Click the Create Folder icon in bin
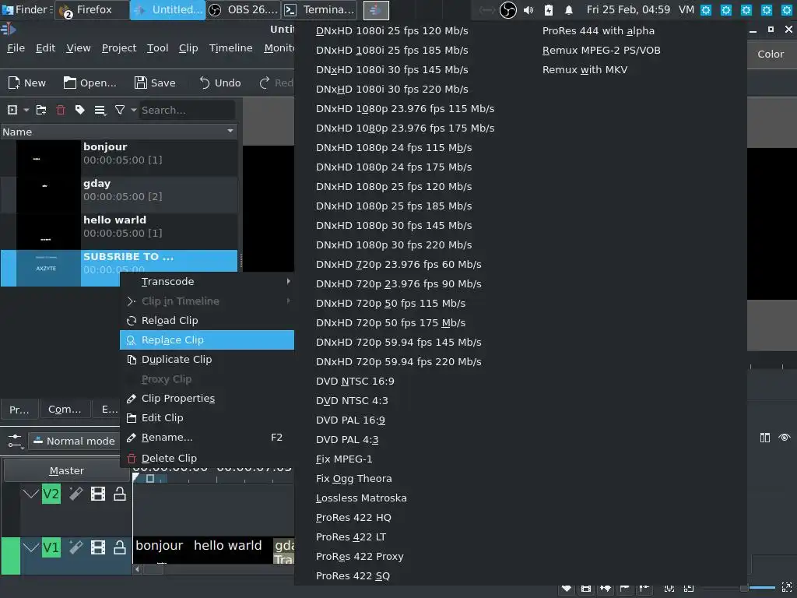This screenshot has height=598, width=797. [x=41, y=110]
